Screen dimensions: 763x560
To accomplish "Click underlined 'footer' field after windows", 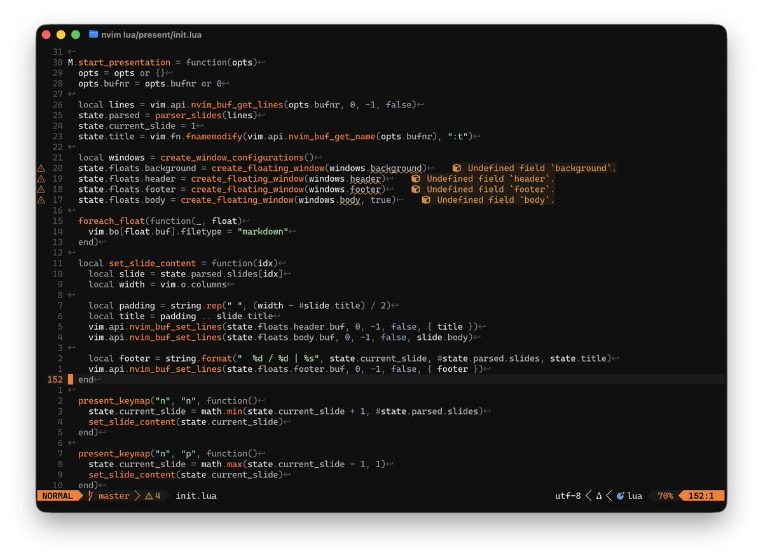I will coord(366,189).
